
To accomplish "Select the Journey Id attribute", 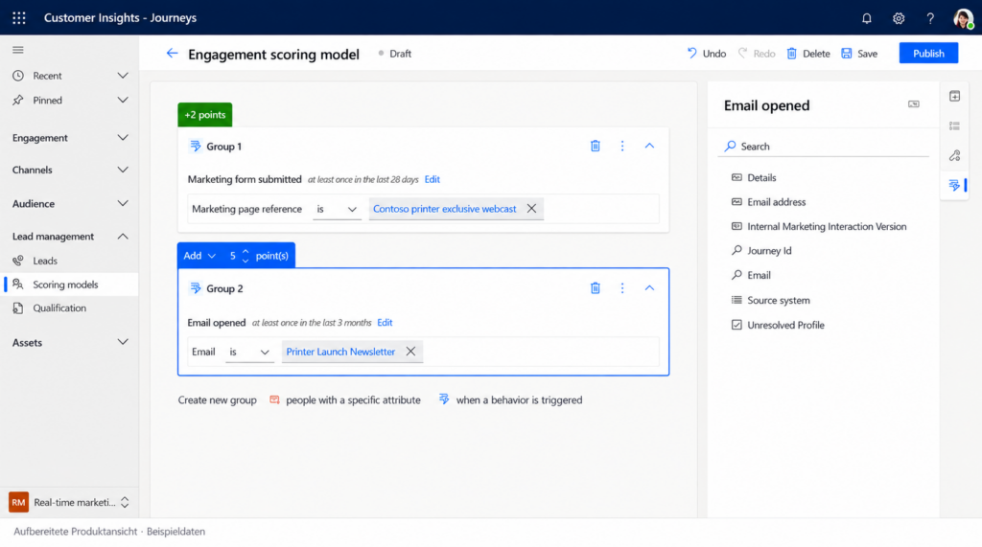I will tap(761, 250).
